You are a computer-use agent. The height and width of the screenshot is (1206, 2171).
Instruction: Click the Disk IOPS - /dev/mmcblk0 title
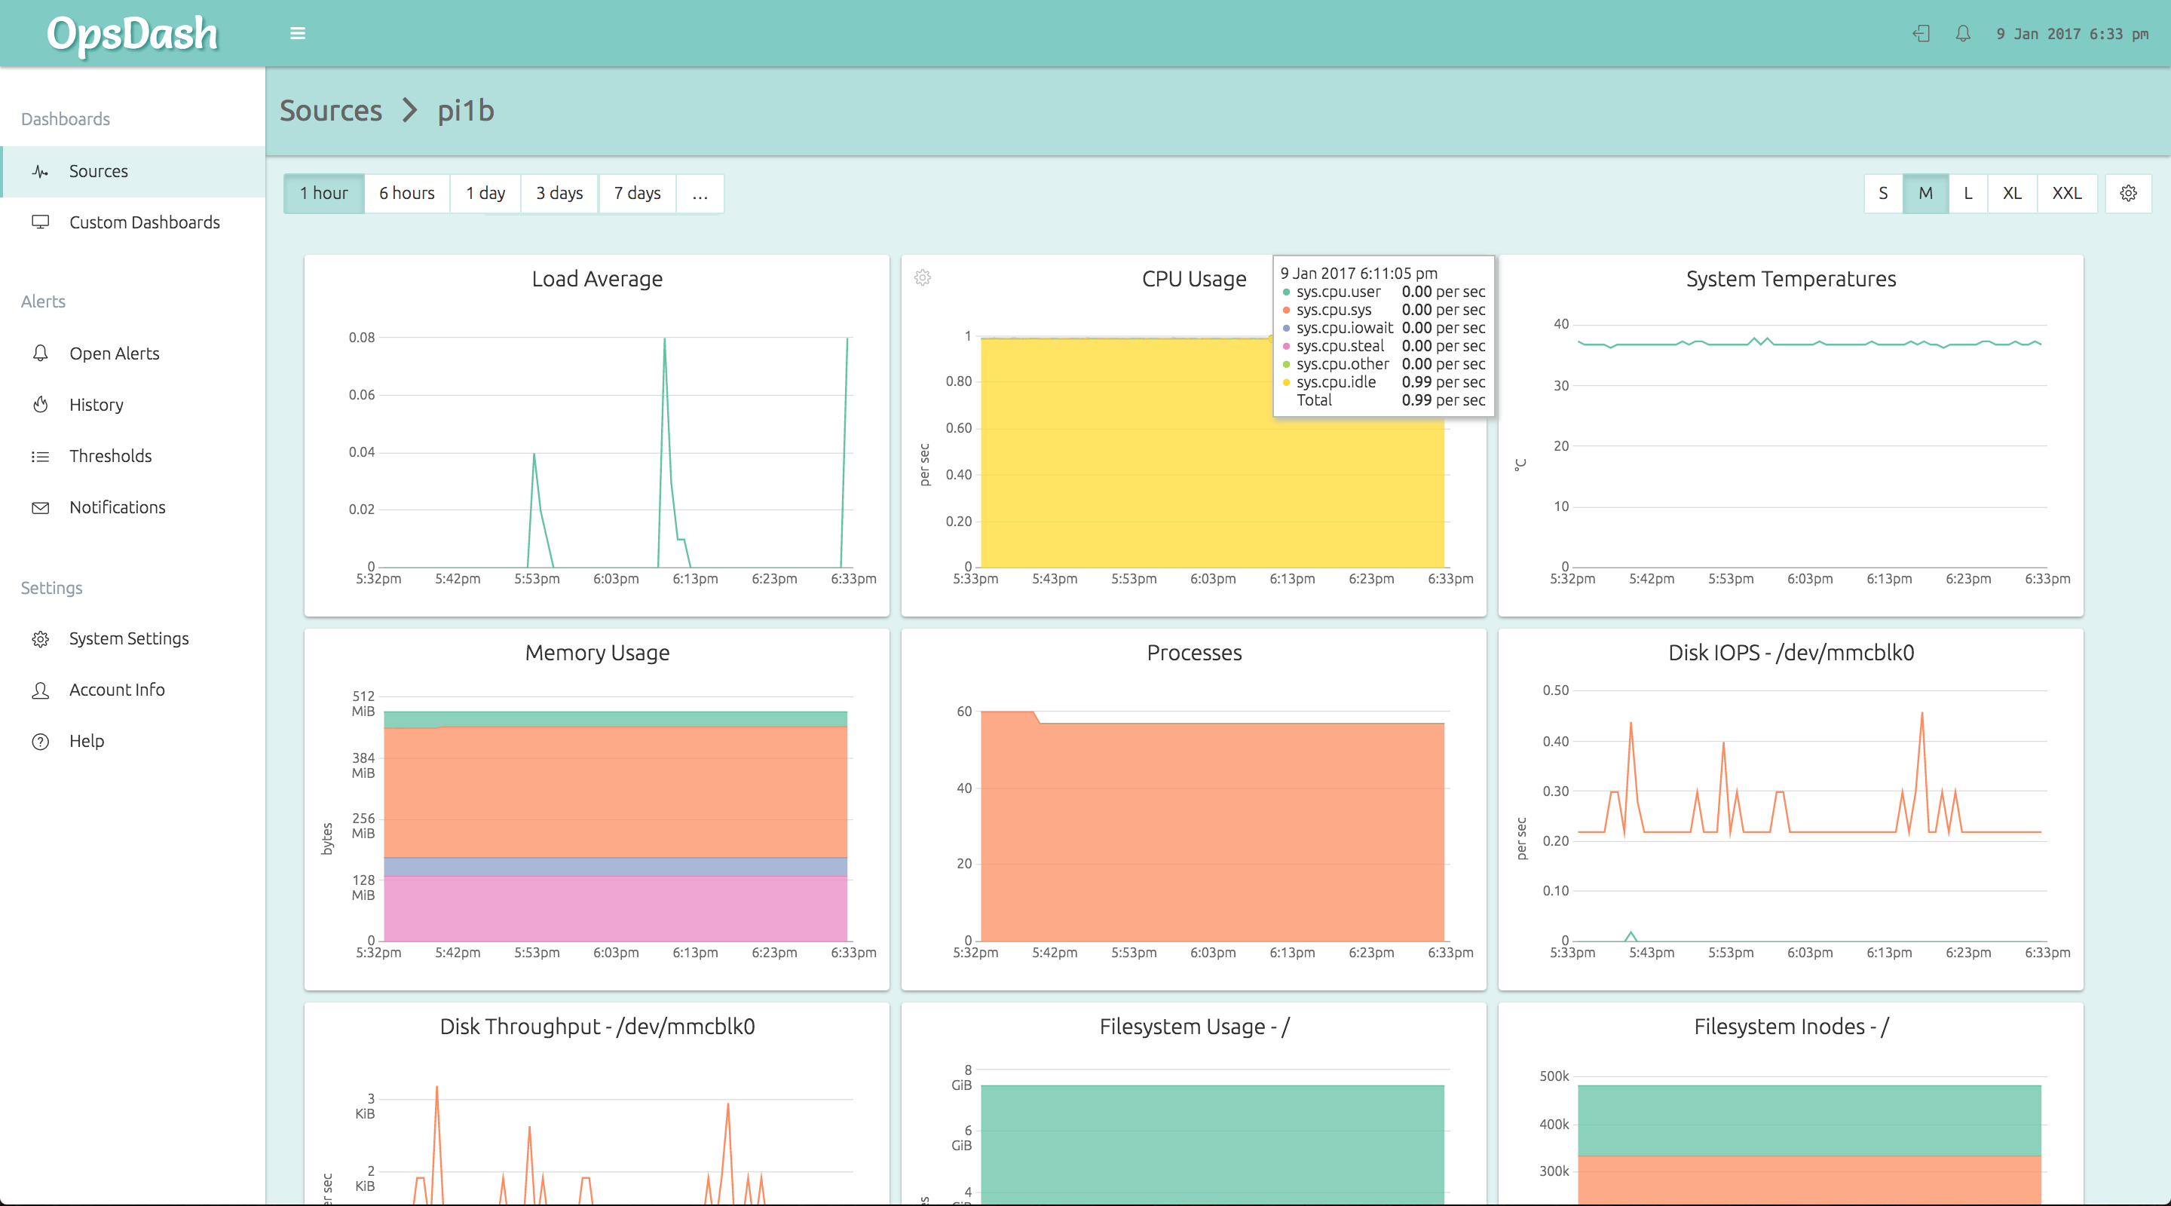click(x=1791, y=654)
